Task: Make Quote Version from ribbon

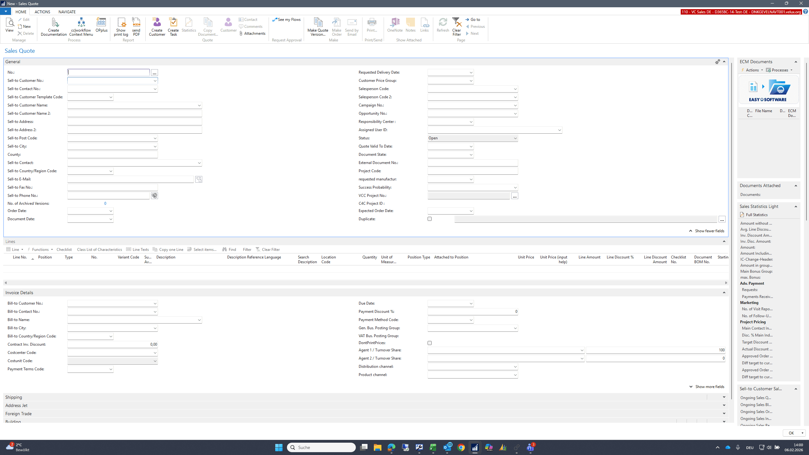Action: [x=318, y=27]
